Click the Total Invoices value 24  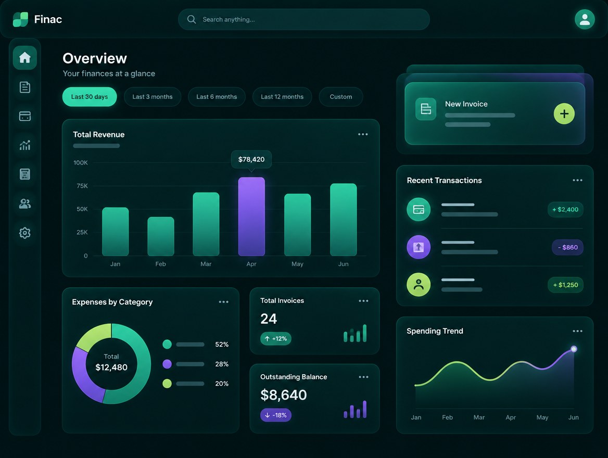click(x=268, y=319)
